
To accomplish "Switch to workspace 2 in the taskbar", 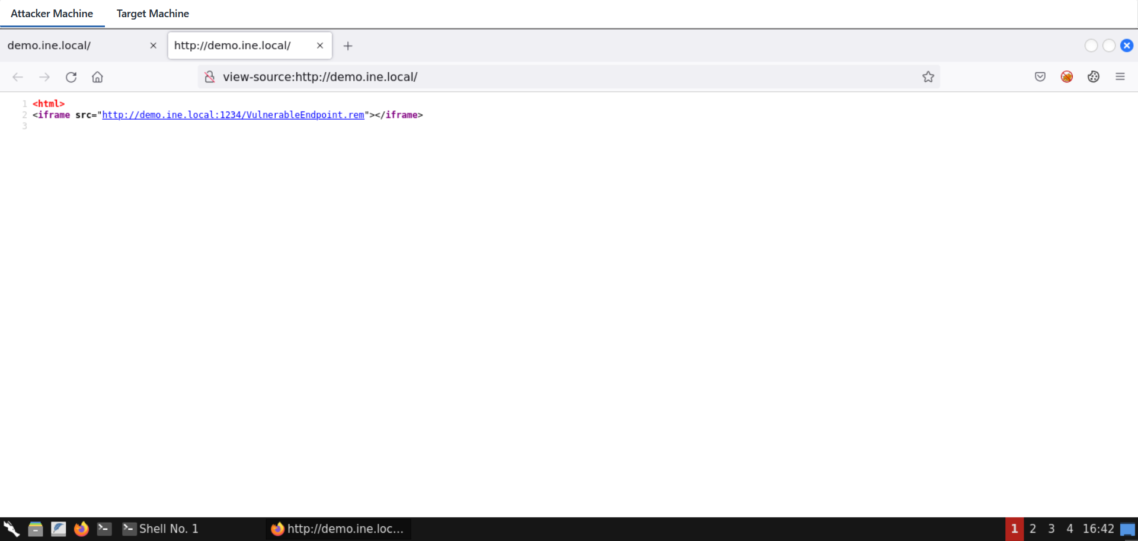I will (1032, 529).
